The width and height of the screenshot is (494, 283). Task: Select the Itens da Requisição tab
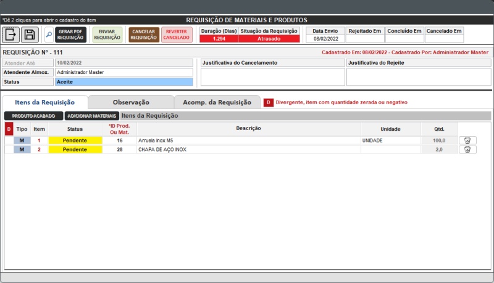[x=45, y=102]
